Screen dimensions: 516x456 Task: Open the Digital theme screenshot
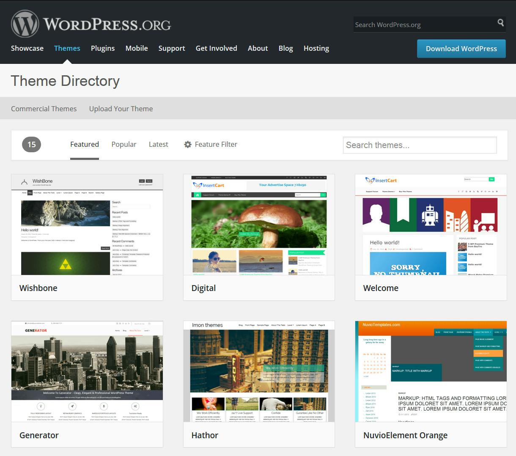(x=259, y=225)
